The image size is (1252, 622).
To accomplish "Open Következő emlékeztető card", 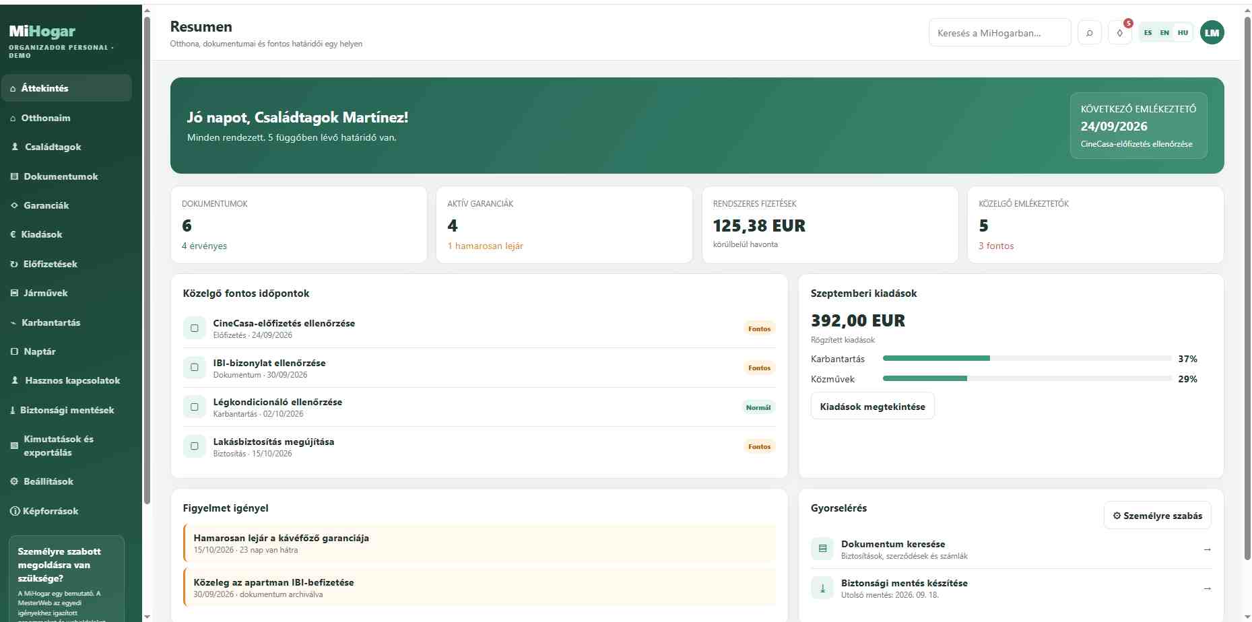I will click(x=1138, y=126).
